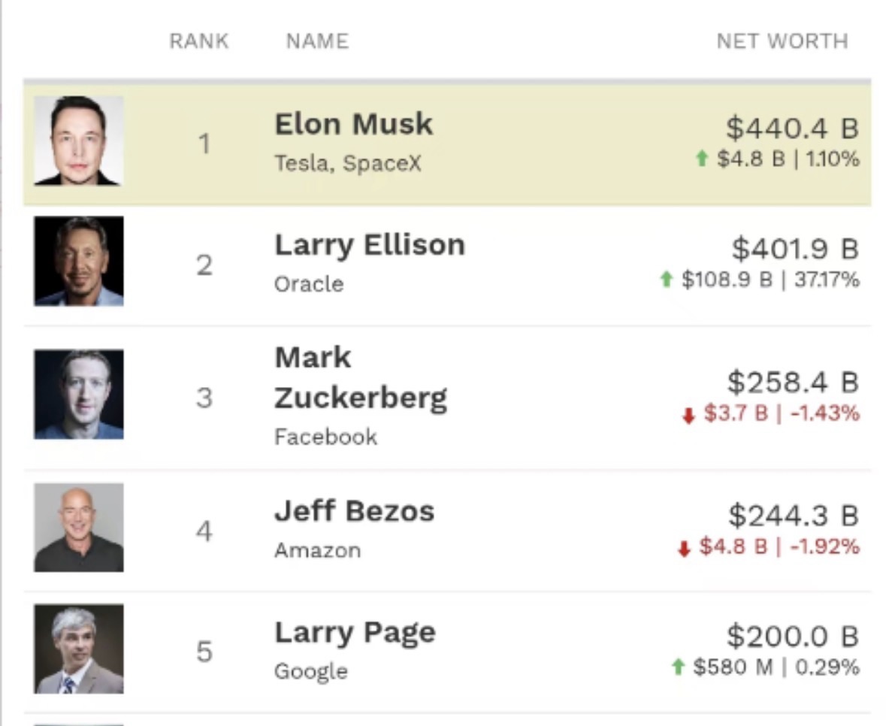Screen dimensions: 886x726
Task: Open the Elon Musk name link
Action: pyautogui.click(x=354, y=124)
